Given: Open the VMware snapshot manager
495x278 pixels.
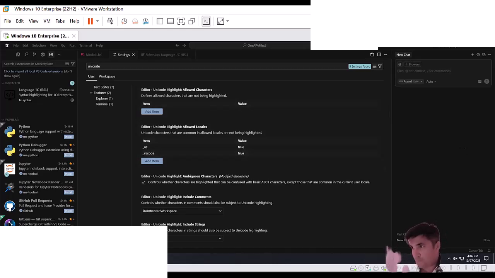Looking at the screenshot, I should 145,21.
